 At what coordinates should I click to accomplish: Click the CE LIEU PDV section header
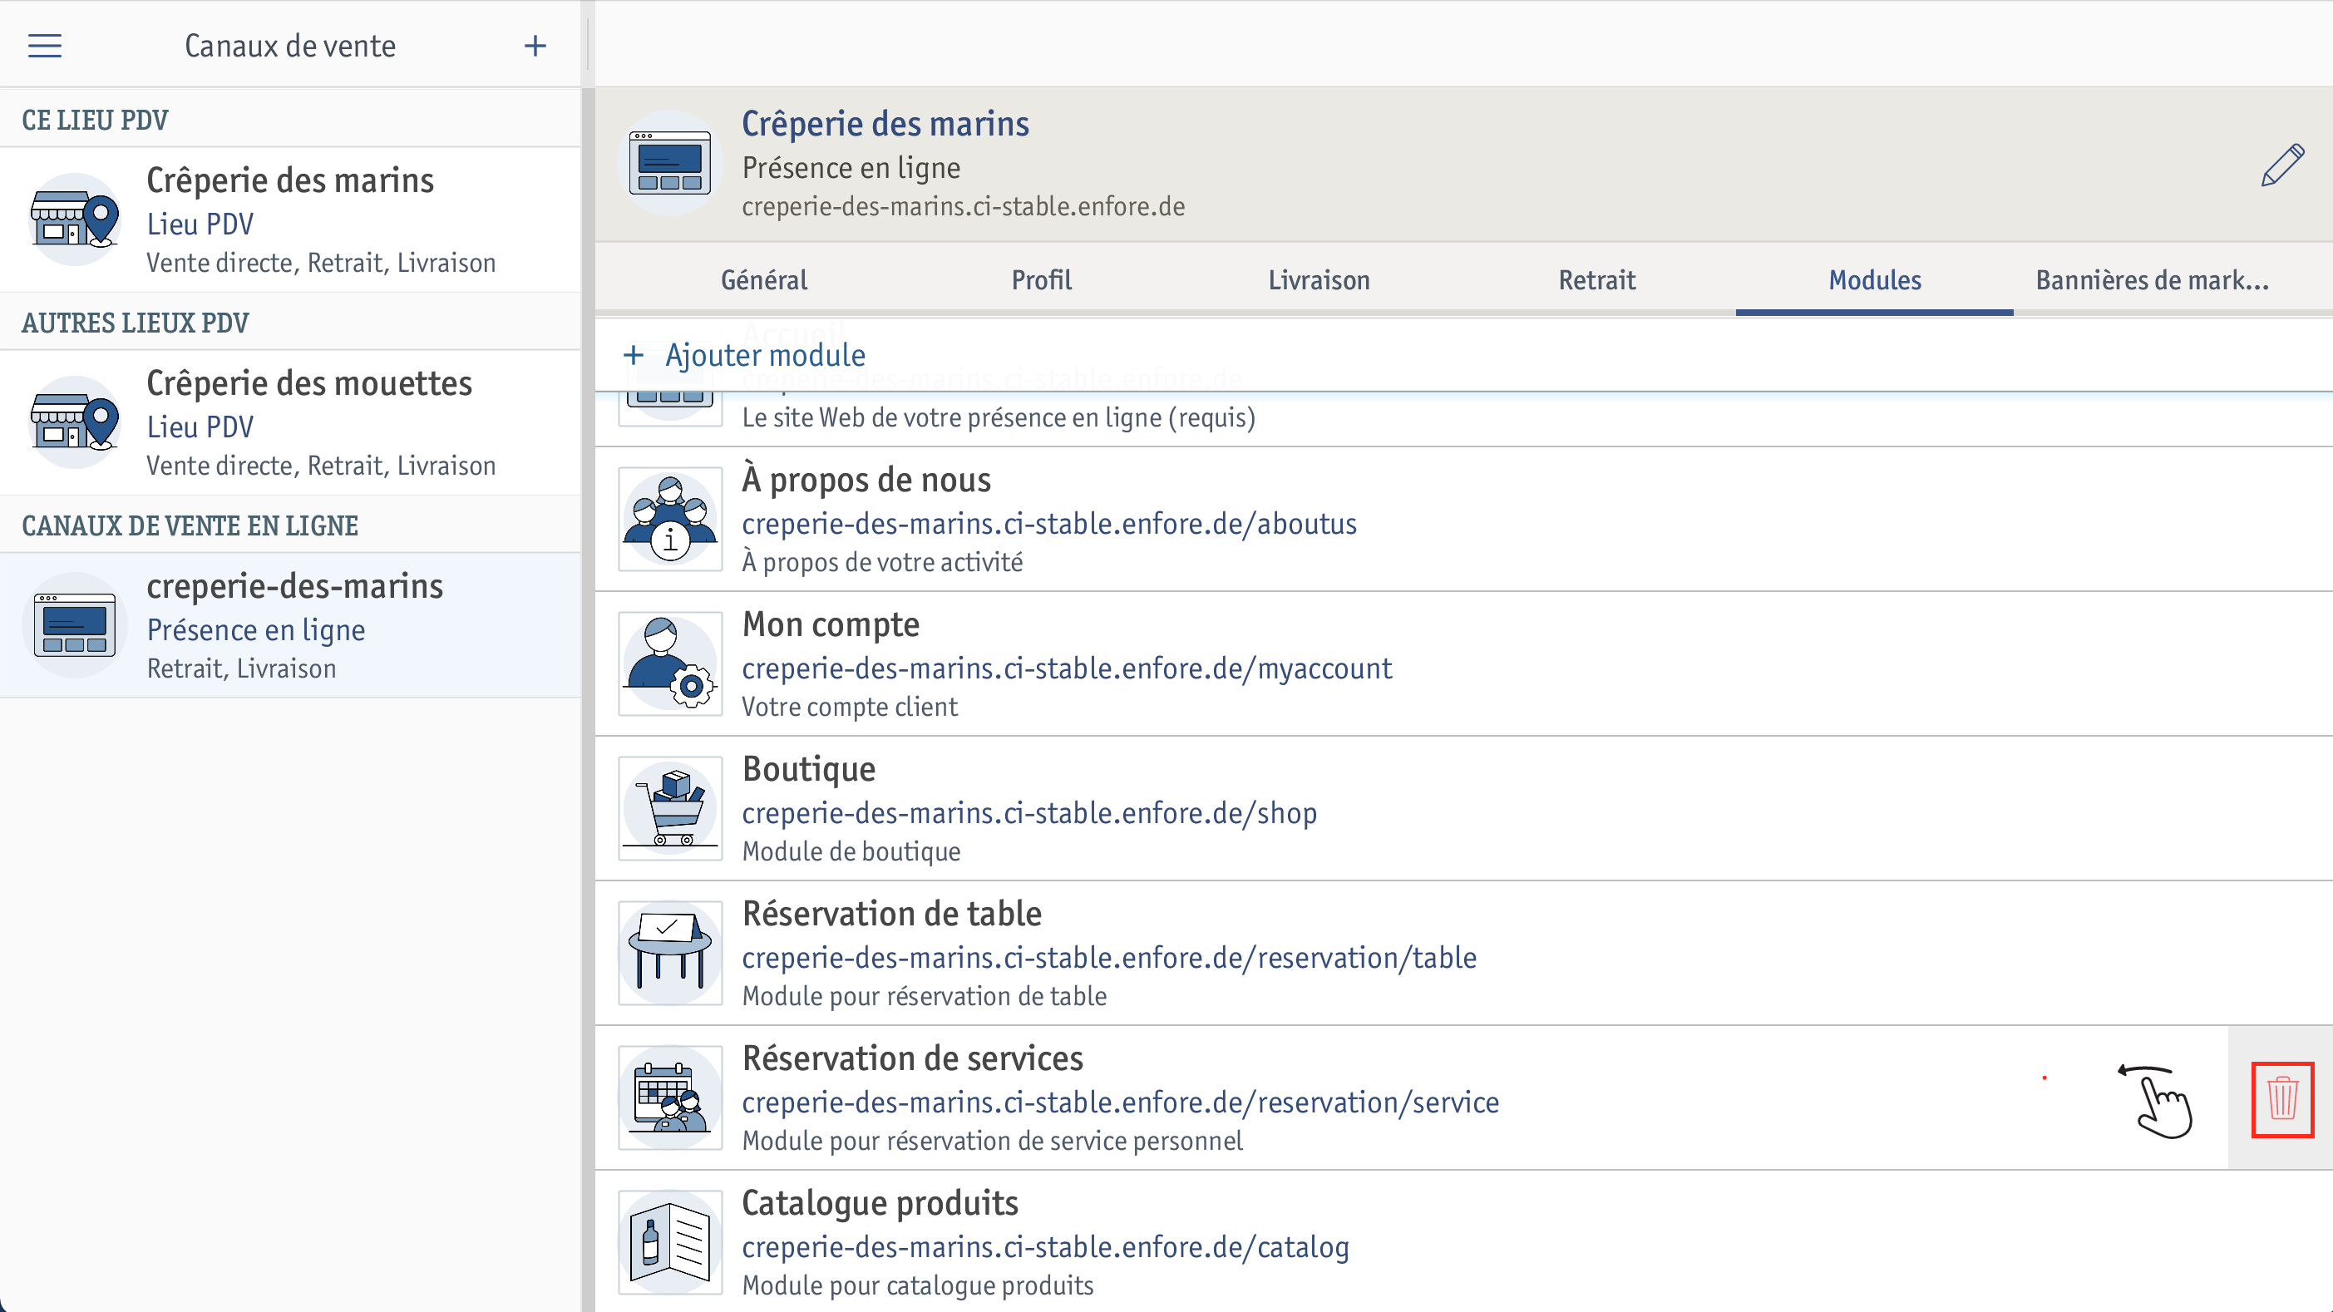coord(95,120)
